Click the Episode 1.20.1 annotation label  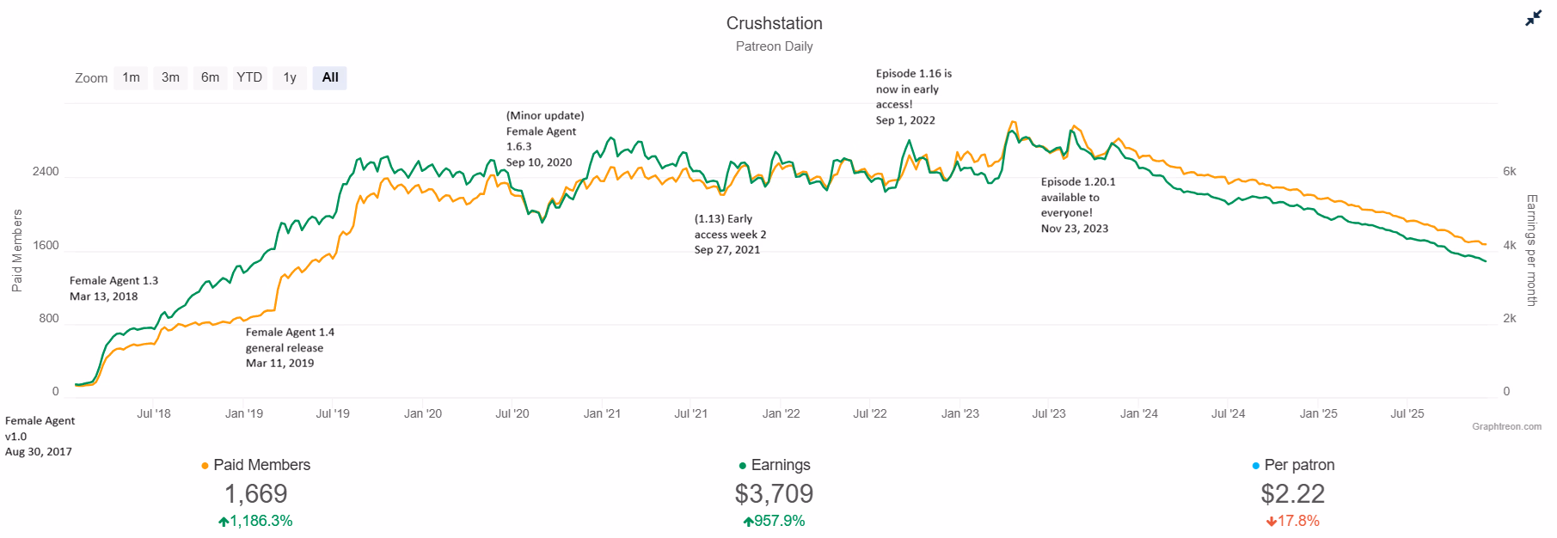[1078, 205]
